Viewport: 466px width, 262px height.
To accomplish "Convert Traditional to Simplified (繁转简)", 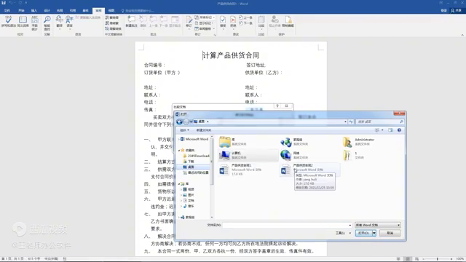I will 112,17.
